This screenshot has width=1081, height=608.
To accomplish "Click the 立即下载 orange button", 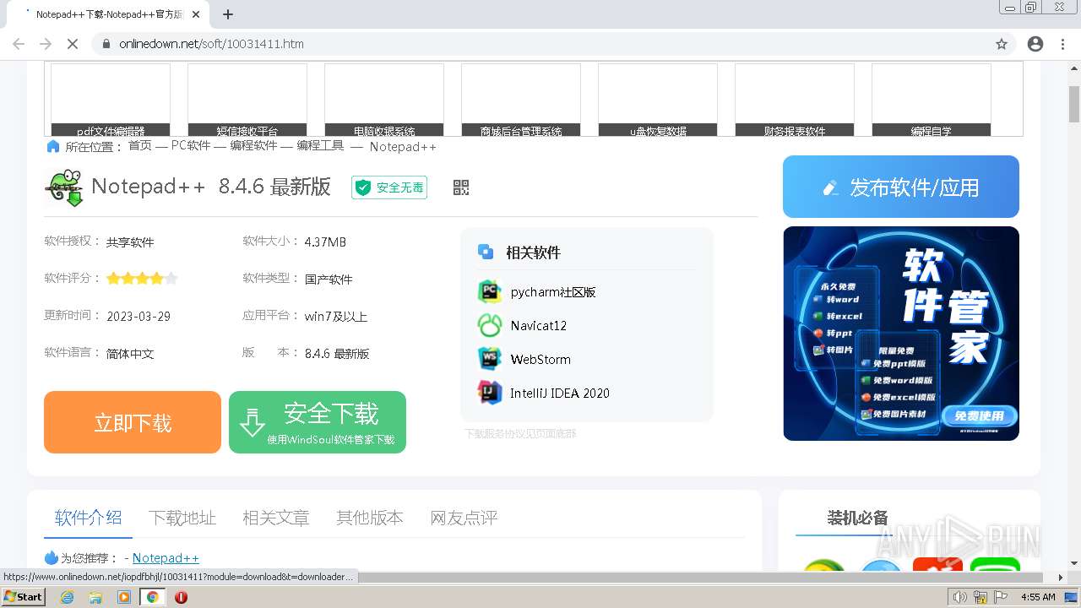I will (133, 422).
